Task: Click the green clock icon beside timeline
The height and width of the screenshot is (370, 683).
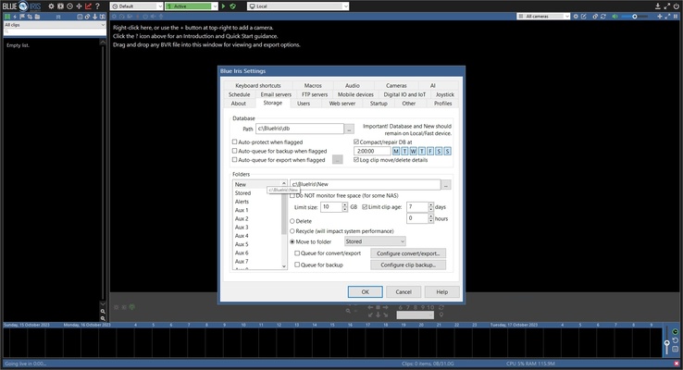Action: click(676, 332)
